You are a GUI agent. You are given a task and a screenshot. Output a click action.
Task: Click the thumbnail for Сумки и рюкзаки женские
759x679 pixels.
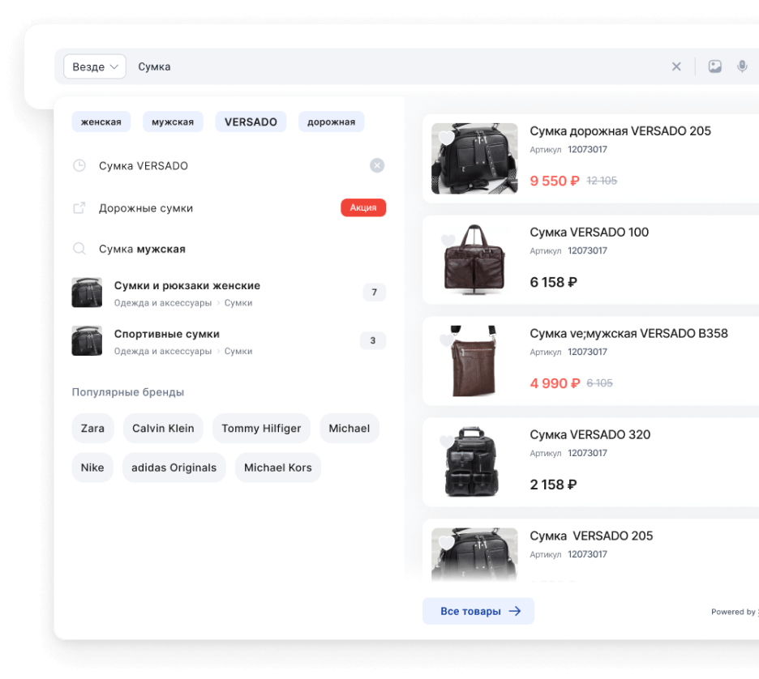click(x=87, y=293)
